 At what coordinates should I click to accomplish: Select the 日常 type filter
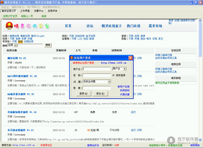coord(155,39)
